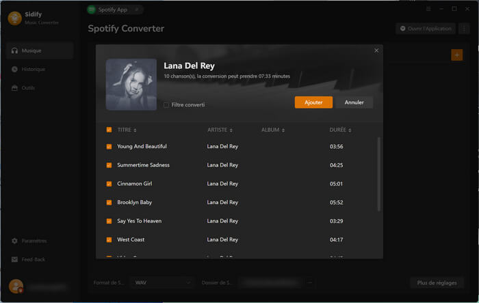Open Musique section in sidebar

(40, 50)
